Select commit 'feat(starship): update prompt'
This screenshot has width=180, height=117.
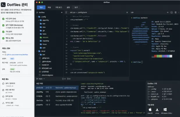coord(57,96)
